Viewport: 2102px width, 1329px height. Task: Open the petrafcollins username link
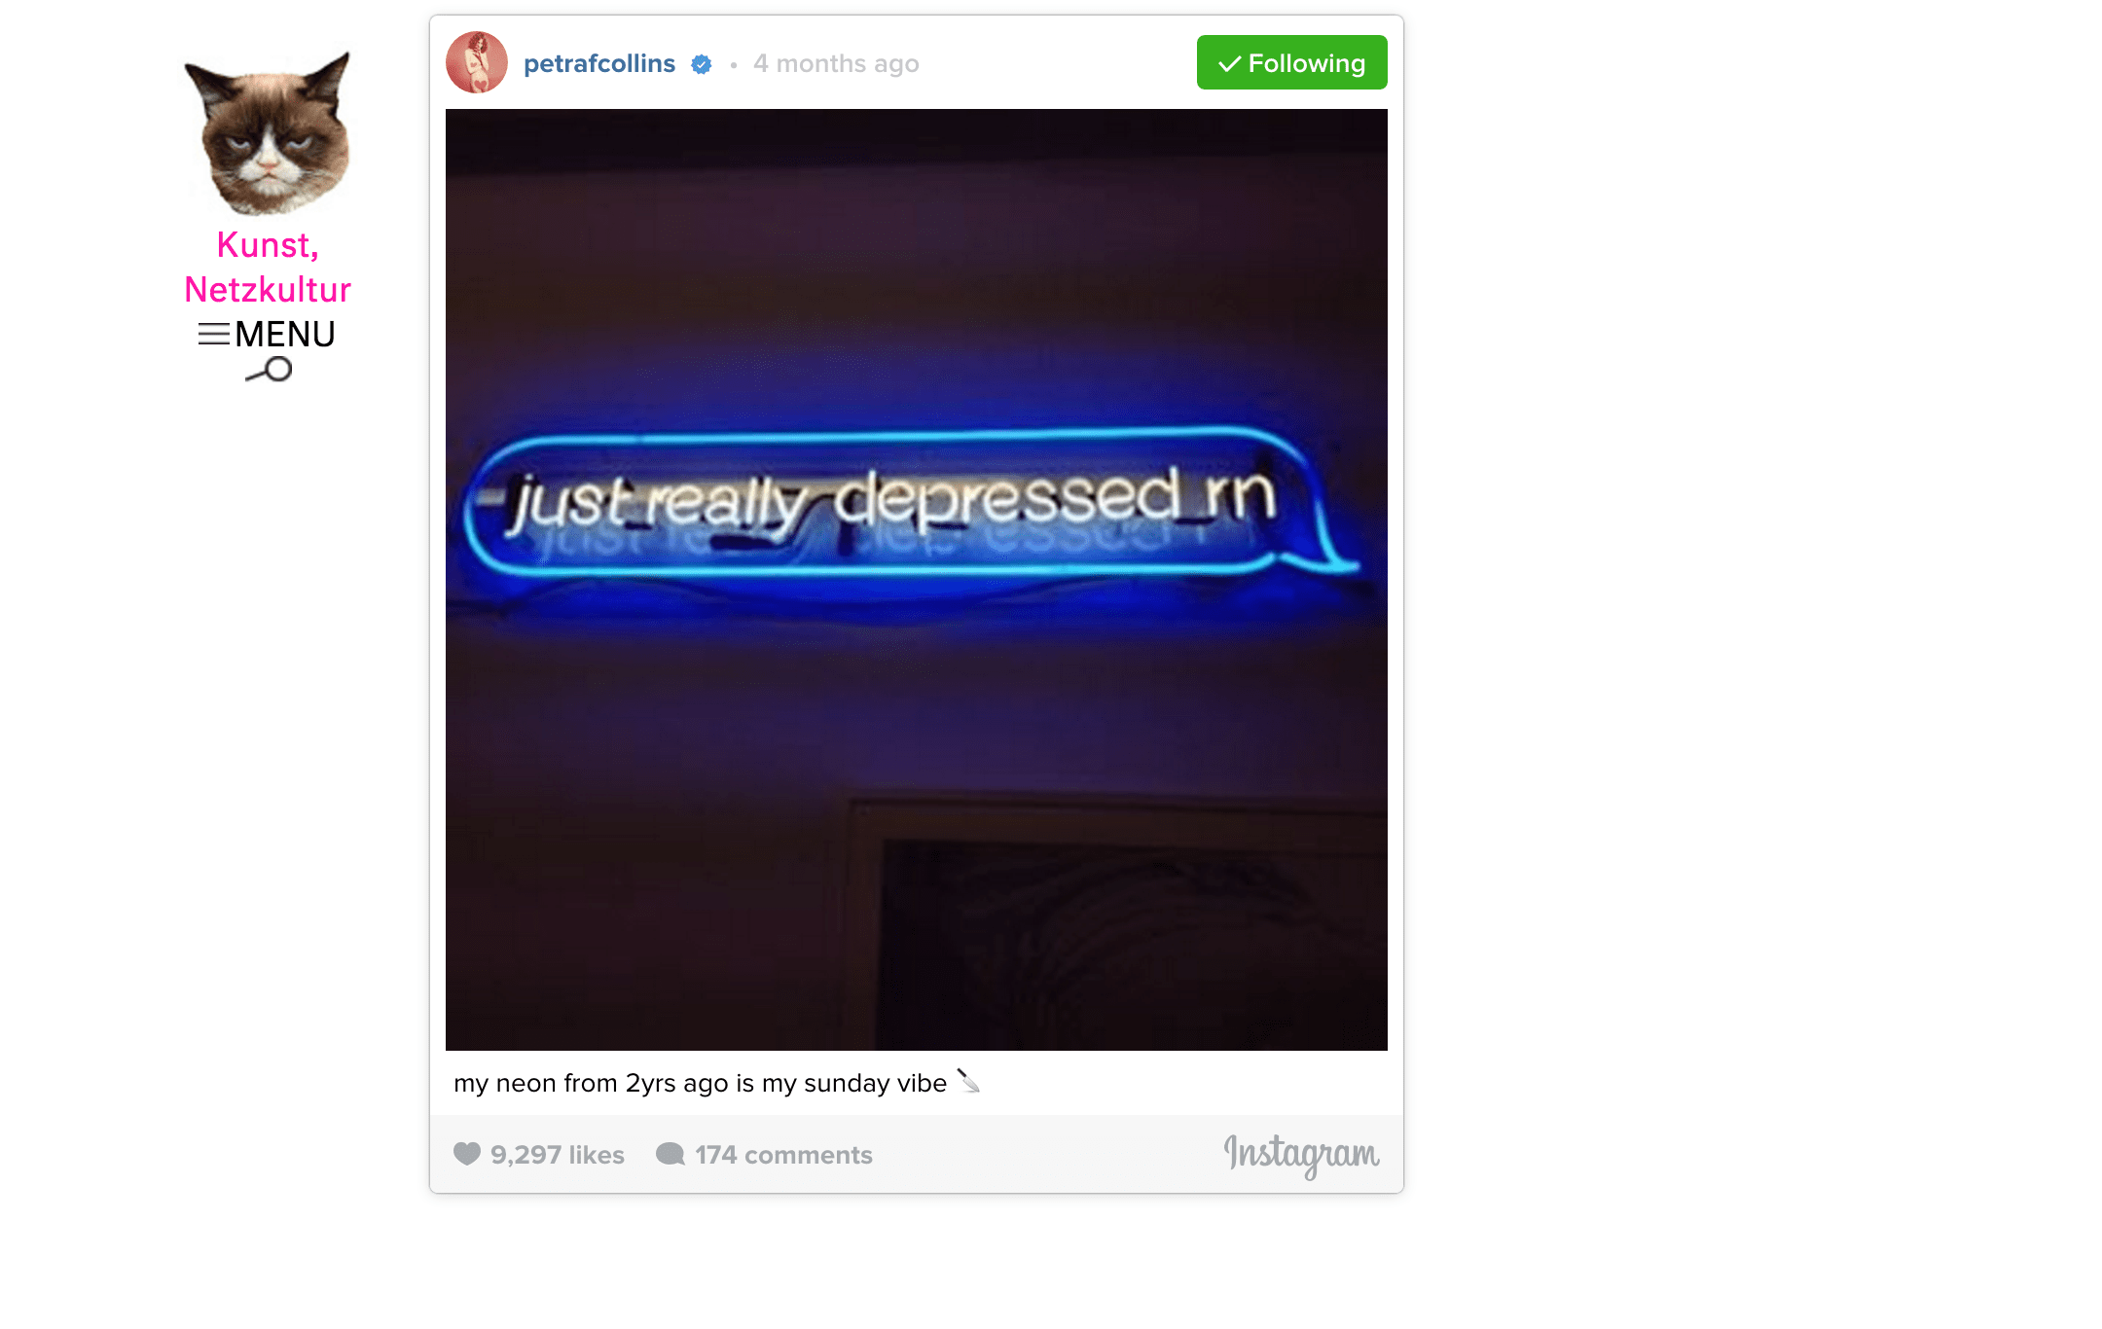click(x=599, y=63)
